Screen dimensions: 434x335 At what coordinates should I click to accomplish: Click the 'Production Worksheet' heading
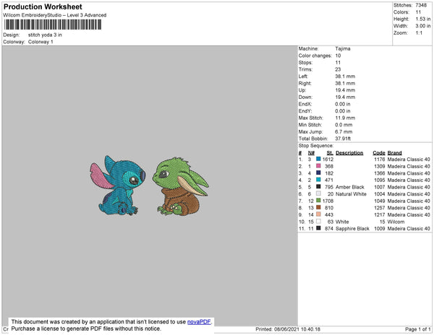coord(43,6)
